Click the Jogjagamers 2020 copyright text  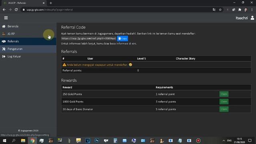[28, 131]
